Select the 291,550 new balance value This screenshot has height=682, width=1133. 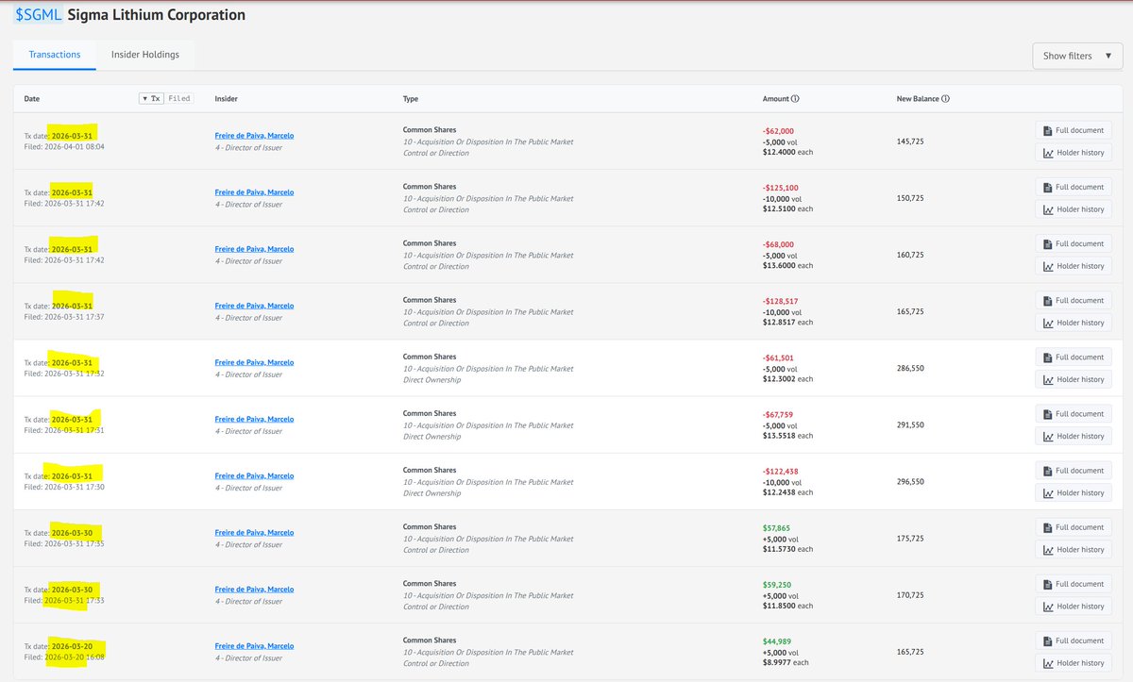910,424
